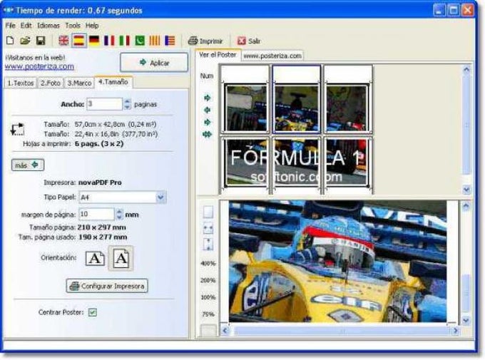Open the www.posteriza.com preview tab
This screenshot has height=360, width=485.
click(x=272, y=56)
